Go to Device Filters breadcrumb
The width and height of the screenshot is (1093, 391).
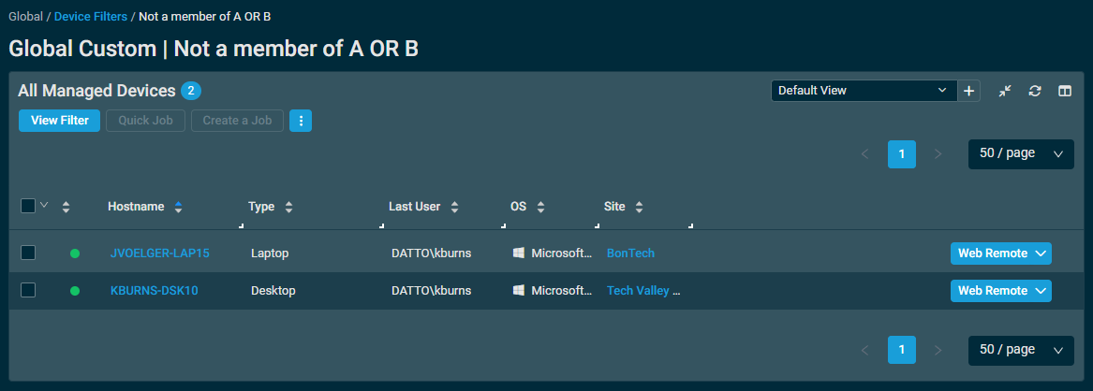(x=91, y=16)
